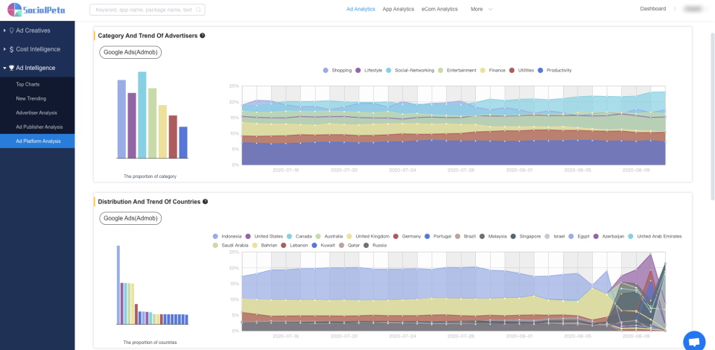Click the red Utilities category bar
Screen dimensions: 715x350
[173, 137]
